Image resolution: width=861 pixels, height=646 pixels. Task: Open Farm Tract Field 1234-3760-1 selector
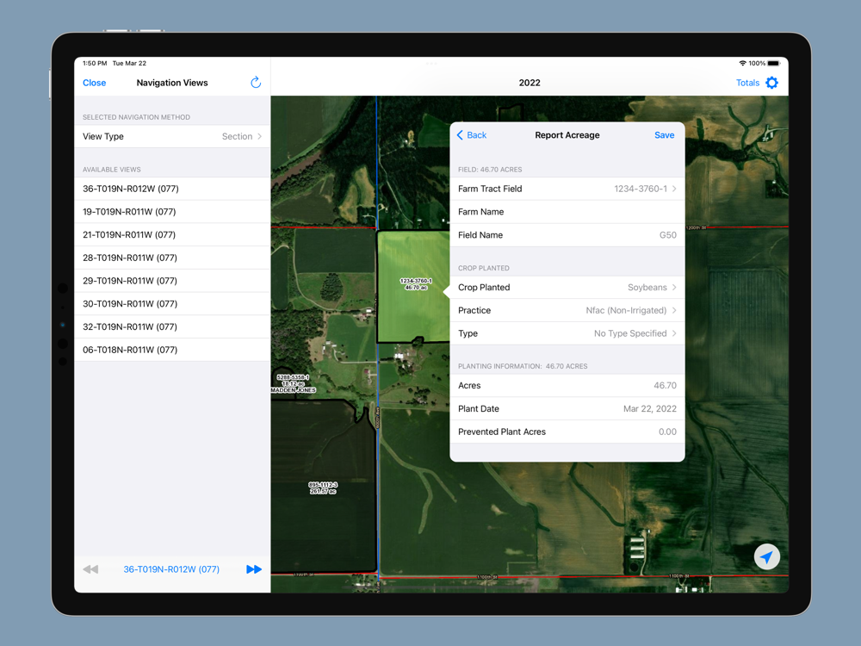pyautogui.click(x=567, y=189)
